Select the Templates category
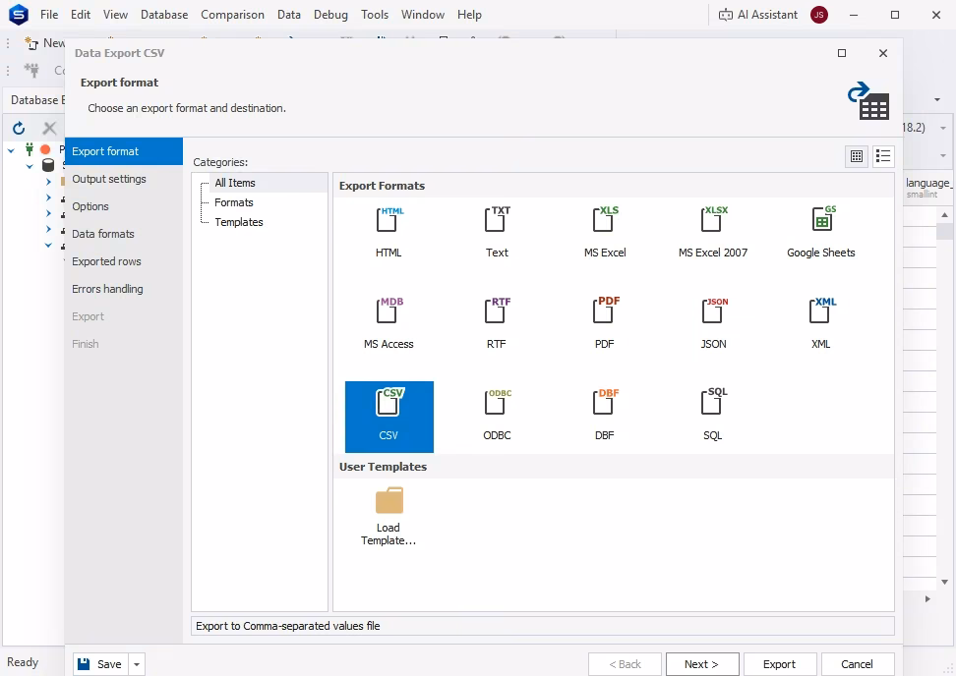956x676 pixels. (x=238, y=222)
